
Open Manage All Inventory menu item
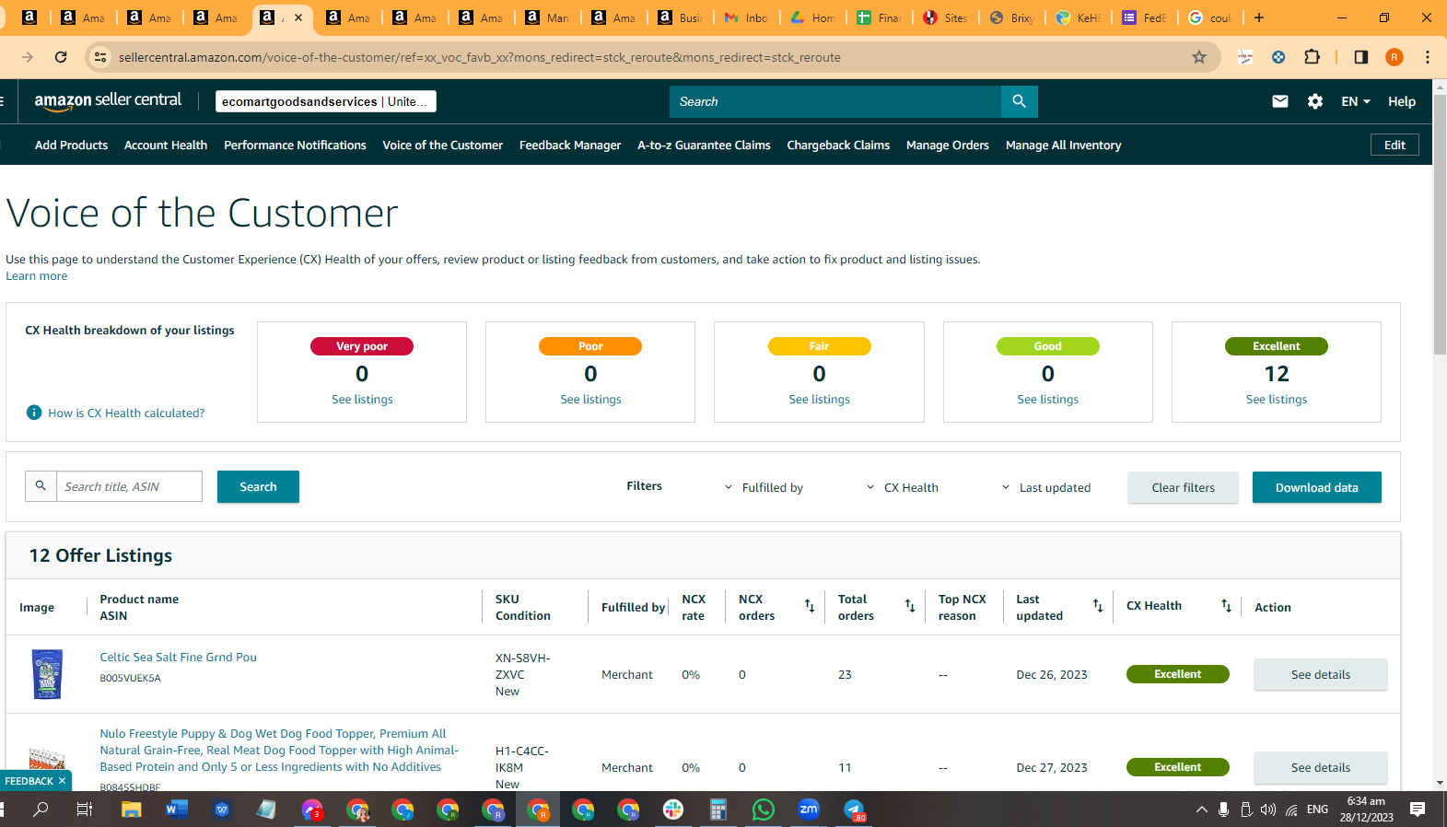(1064, 145)
